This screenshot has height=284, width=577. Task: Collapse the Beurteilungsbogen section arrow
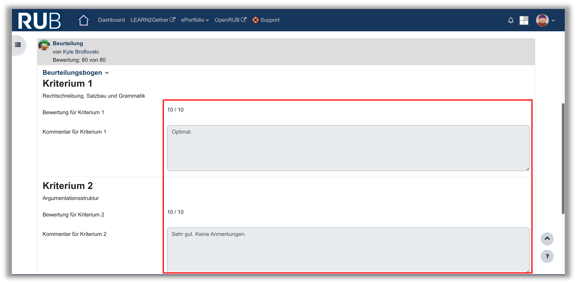[x=107, y=73]
